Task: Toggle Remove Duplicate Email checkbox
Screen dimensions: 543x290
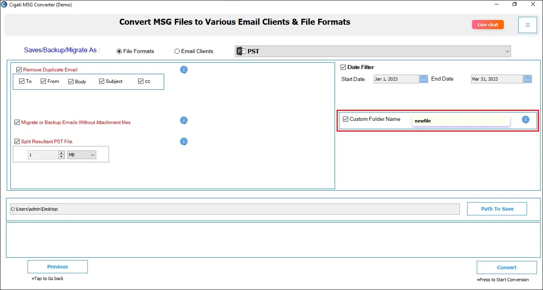Action: [x=19, y=70]
